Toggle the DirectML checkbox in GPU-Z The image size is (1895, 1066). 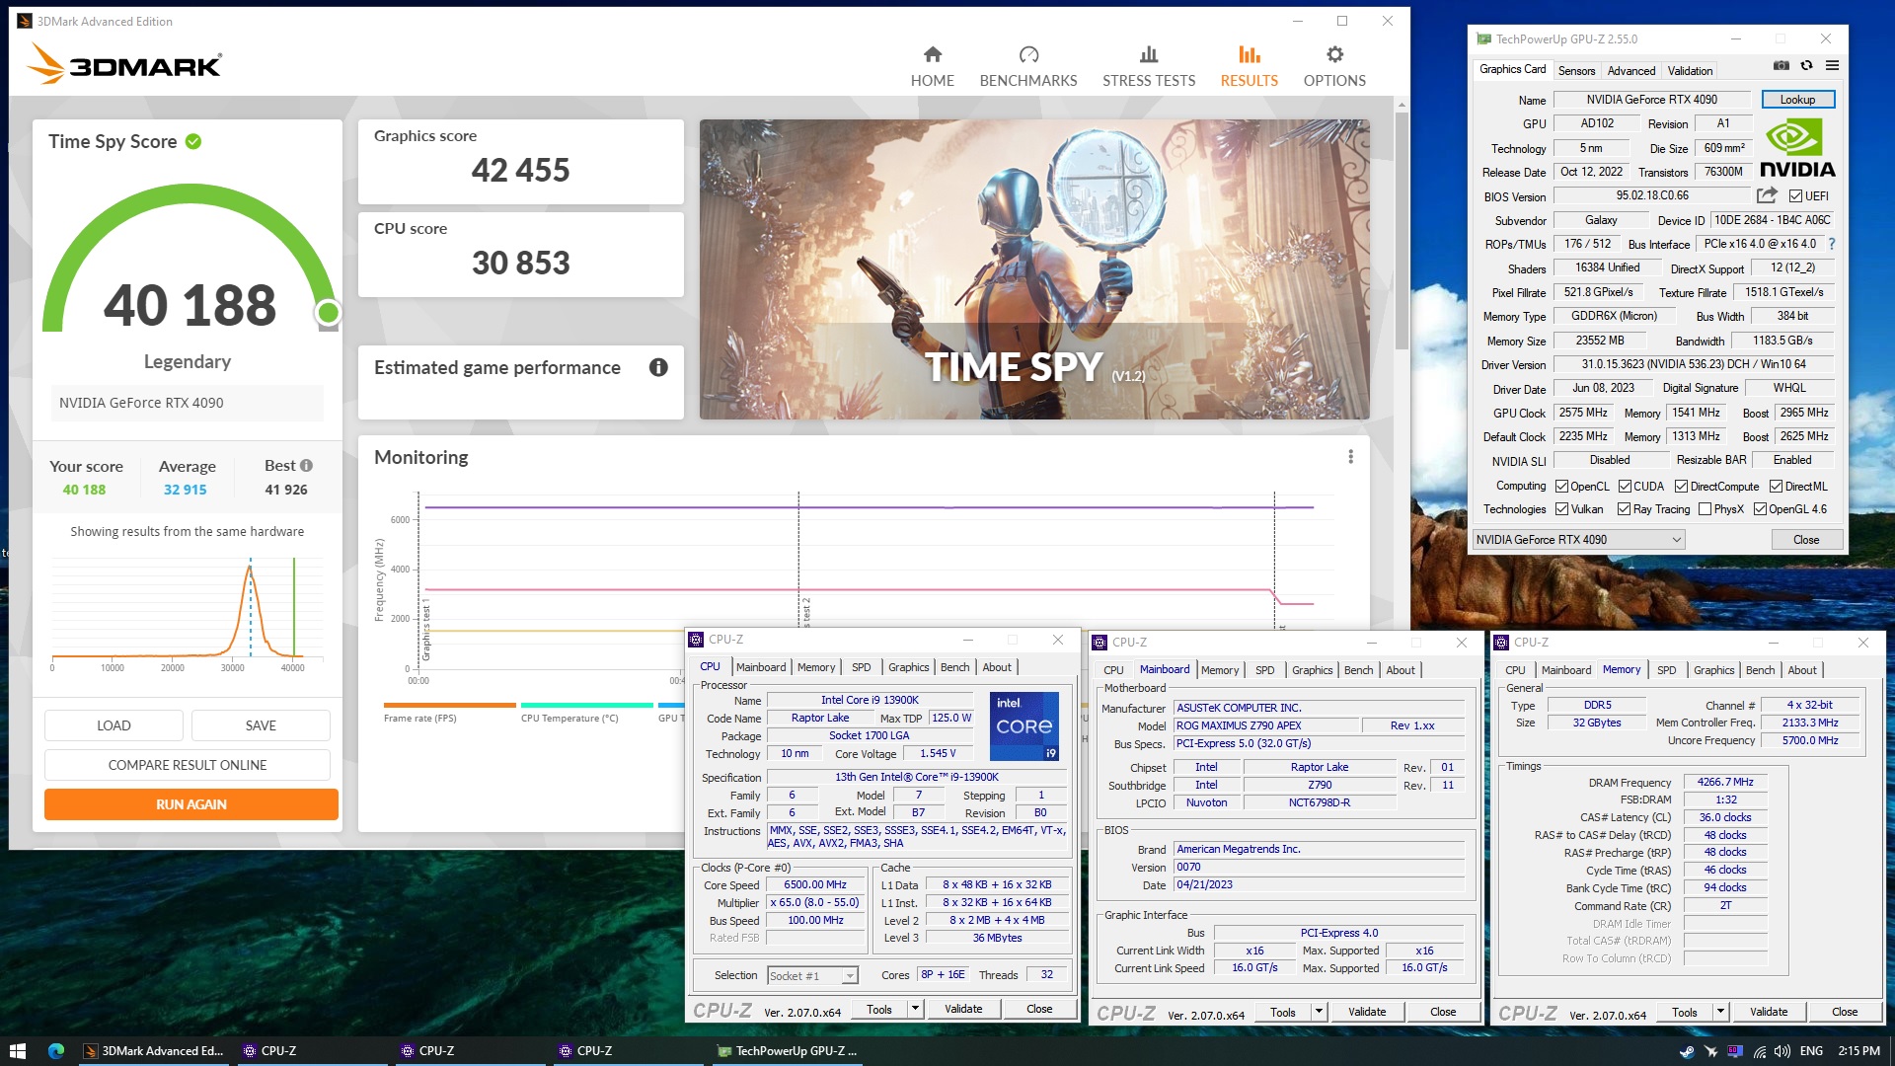click(1776, 487)
